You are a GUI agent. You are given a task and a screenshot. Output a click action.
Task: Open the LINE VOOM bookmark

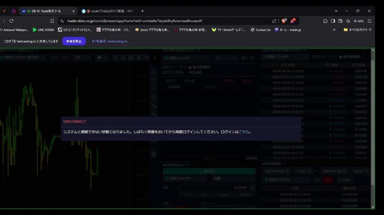pyautogui.click(x=43, y=30)
